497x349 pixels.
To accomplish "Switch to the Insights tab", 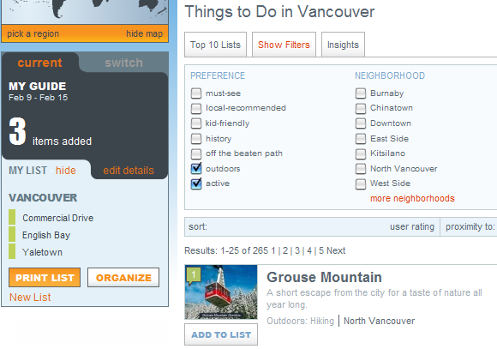I will [343, 45].
